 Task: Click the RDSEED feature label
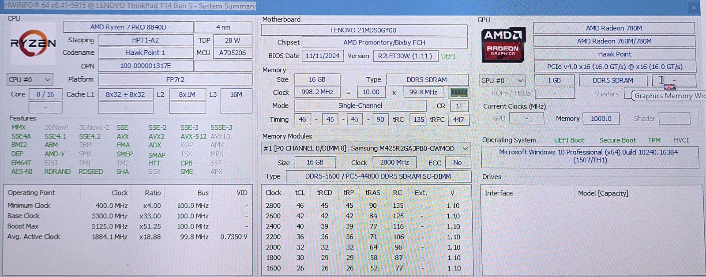(91, 172)
